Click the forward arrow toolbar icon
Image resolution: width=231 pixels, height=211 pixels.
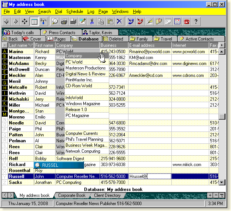[16, 22]
